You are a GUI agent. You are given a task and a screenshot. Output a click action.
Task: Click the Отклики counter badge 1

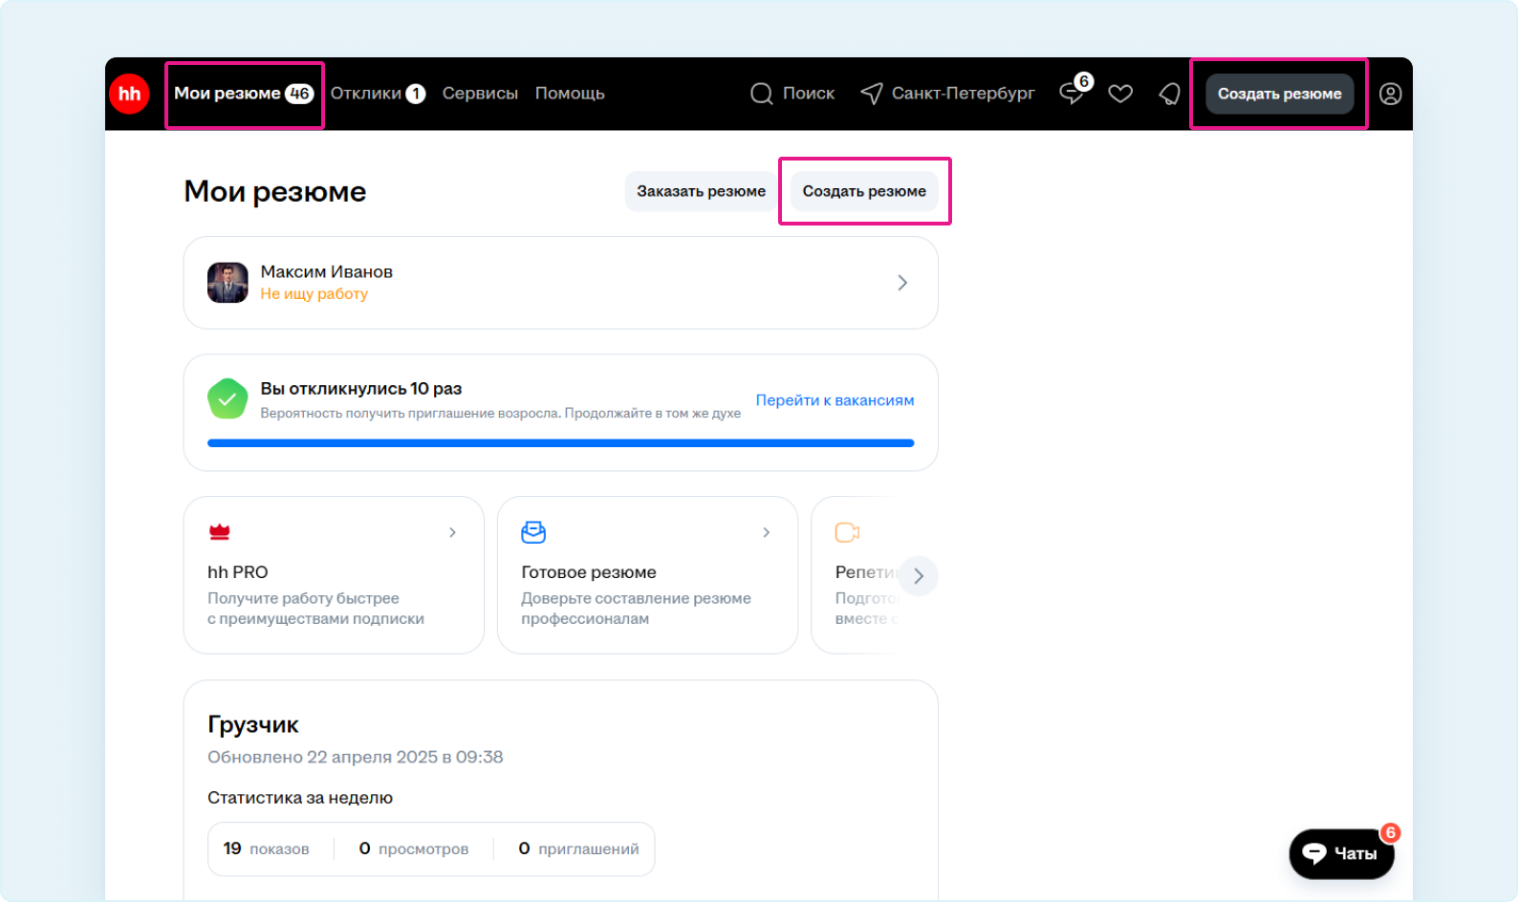coord(416,94)
